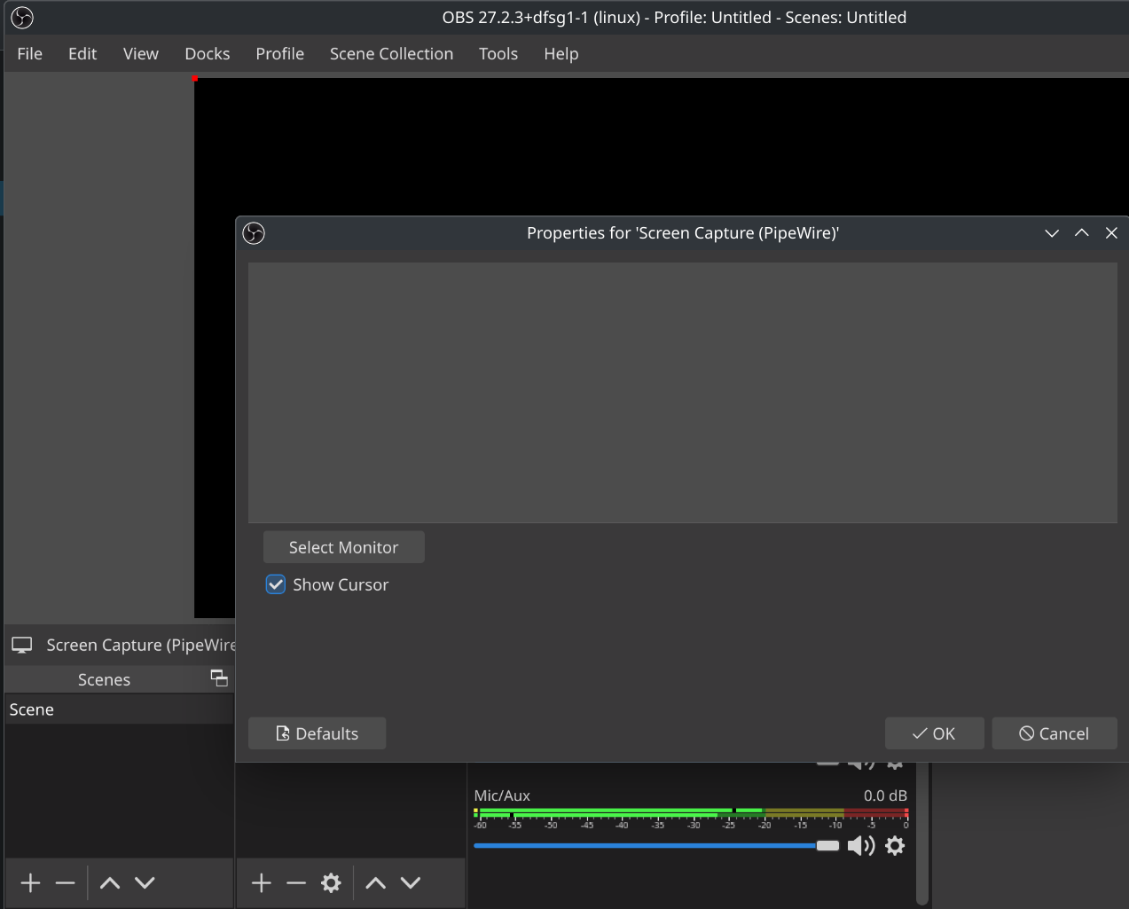The image size is (1129, 909).
Task: Click the Mic/Aux green level meter
Action: click(691, 812)
